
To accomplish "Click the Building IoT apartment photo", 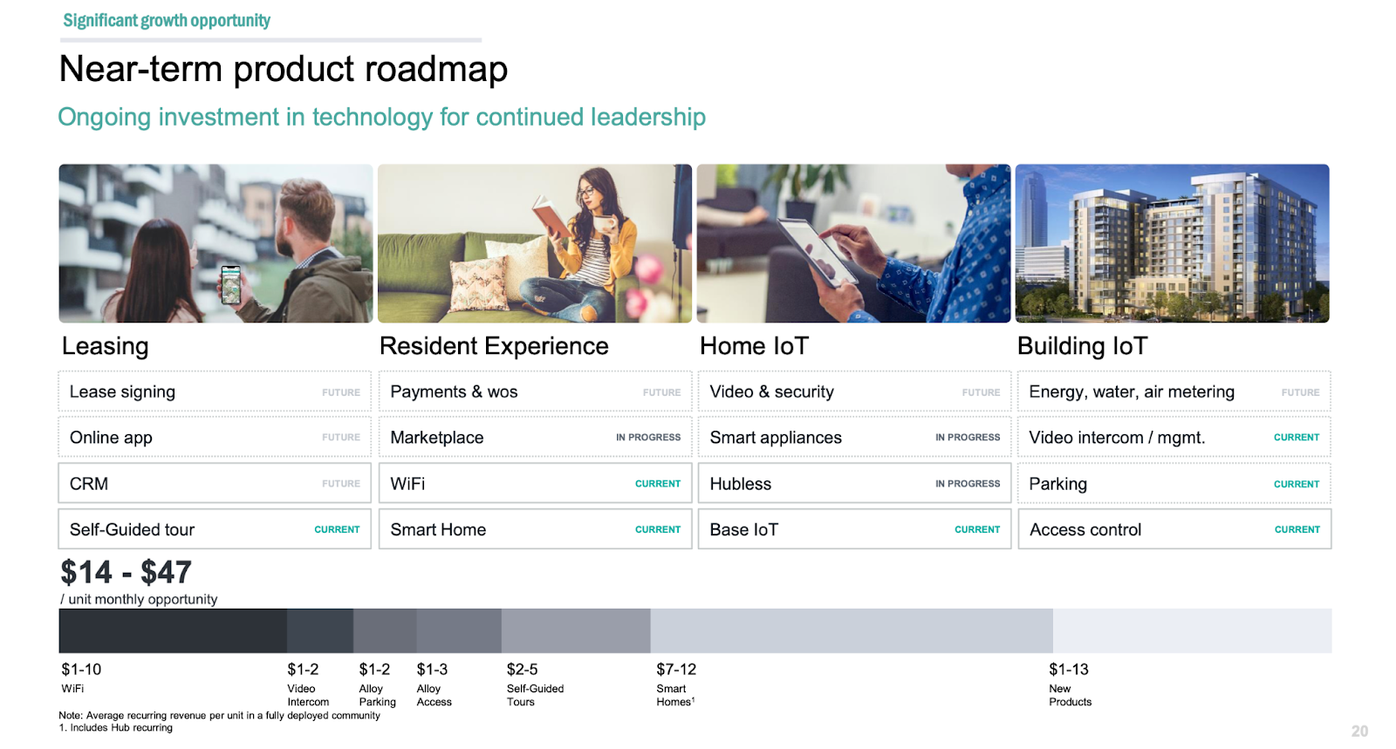I will (1173, 243).
